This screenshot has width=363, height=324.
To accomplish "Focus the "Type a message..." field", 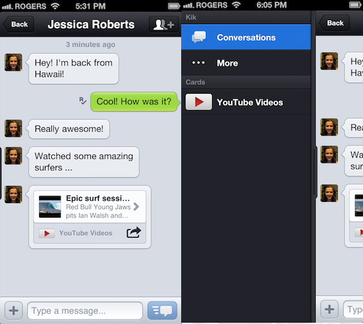I will (85, 311).
